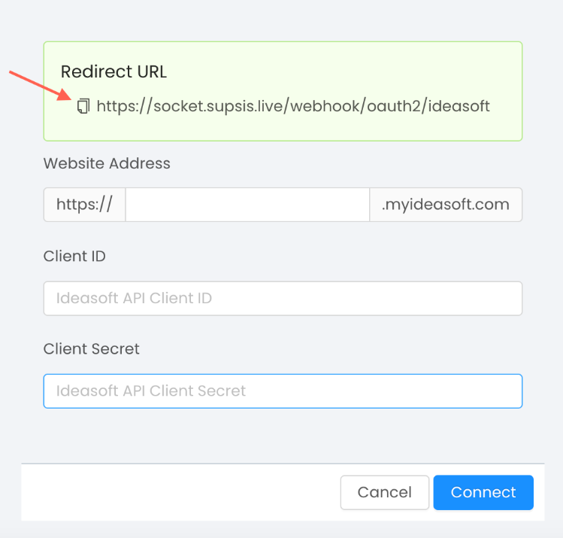This screenshot has height=538, width=563.
Task: Copy the Redirect URL with the copy icon
Action: 83,106
